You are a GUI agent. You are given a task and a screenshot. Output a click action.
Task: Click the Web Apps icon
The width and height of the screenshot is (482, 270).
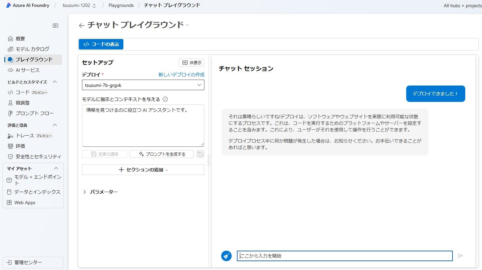click(9, 202)
